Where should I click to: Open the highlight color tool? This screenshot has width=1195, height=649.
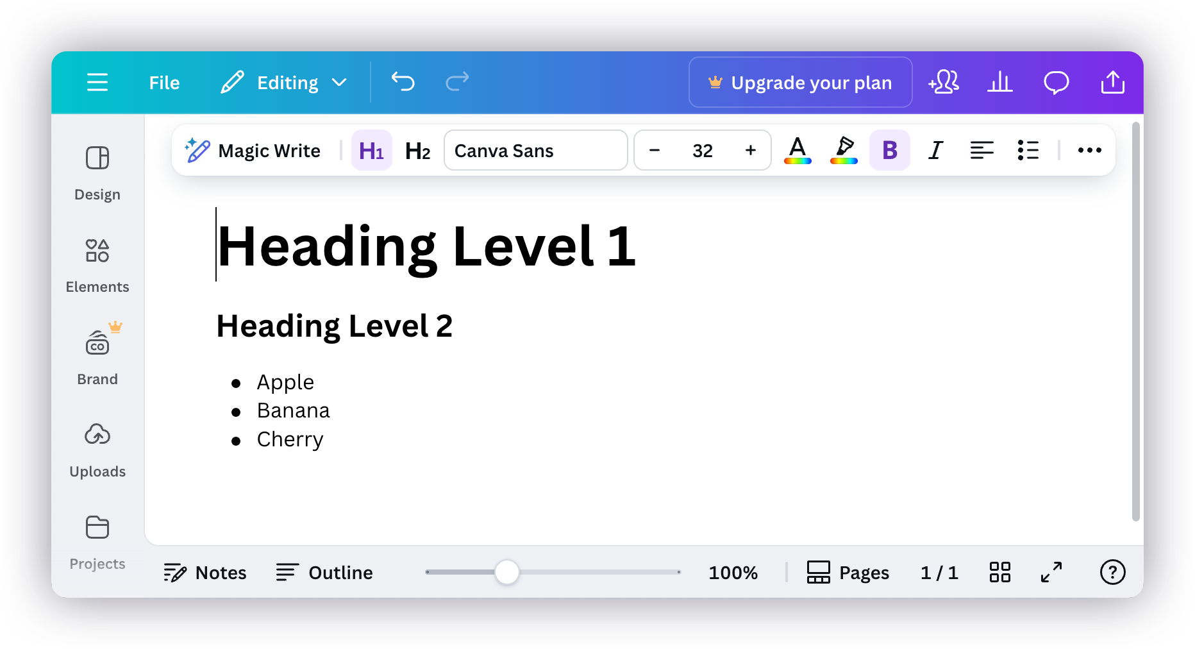coord(843,150)
